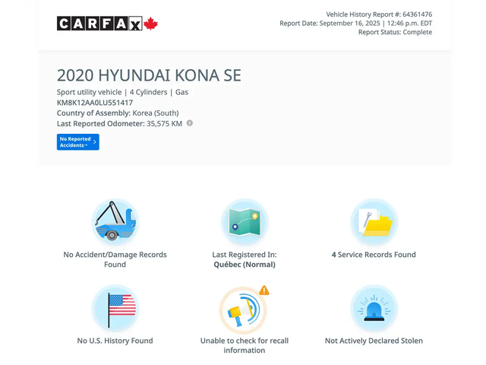This screenshot has height=365, width=486.
Task: Click the blue siren stolen icon
Action: (x=374, y=308)
